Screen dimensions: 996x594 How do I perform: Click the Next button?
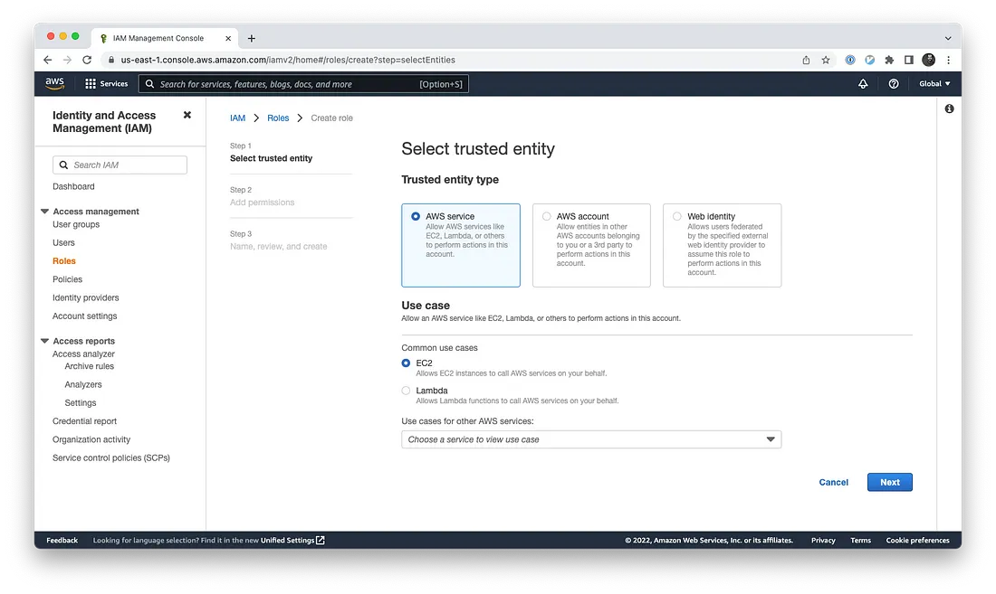(x=890, y=483)
